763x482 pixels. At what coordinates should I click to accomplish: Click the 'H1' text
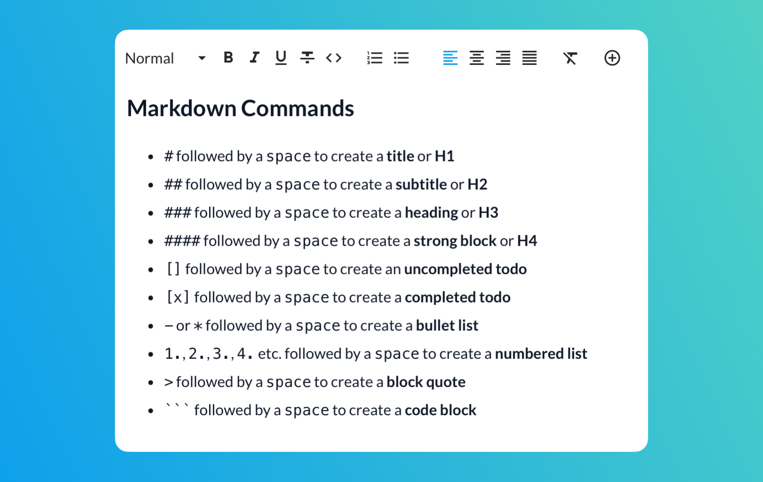click(x=445, y=156)
